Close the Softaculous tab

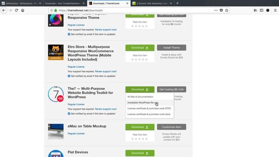tap(40, 3)
